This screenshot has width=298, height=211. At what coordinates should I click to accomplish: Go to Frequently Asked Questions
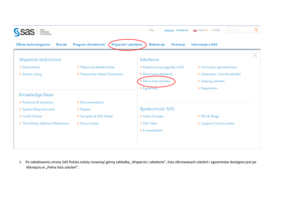pyautogui.click(x=101, y=74)
